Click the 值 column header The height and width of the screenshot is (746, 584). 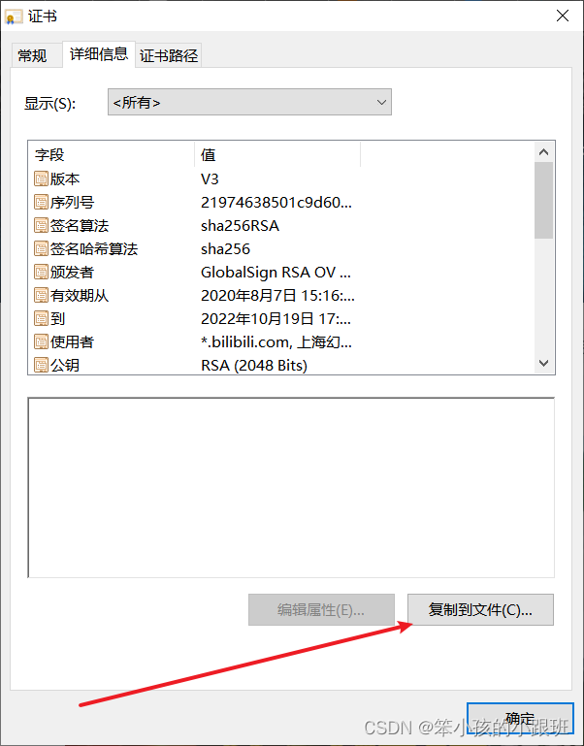click(x=277, y=154)
